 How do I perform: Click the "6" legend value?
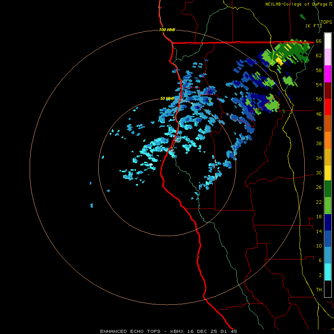coord(320,260)
